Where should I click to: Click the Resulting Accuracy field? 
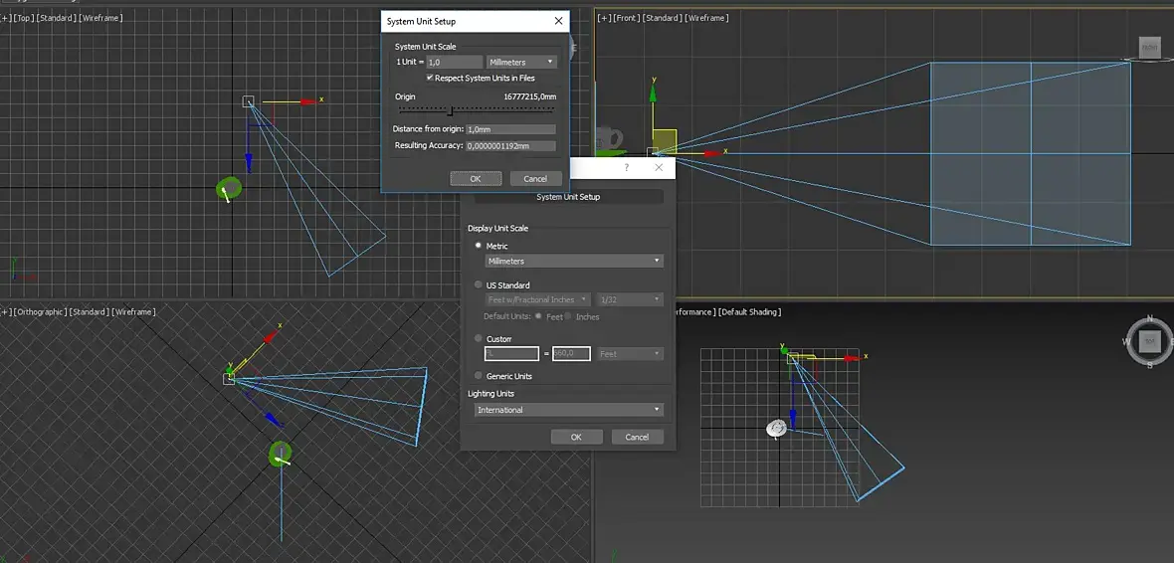pyautogui.click(x=510, y=146)
